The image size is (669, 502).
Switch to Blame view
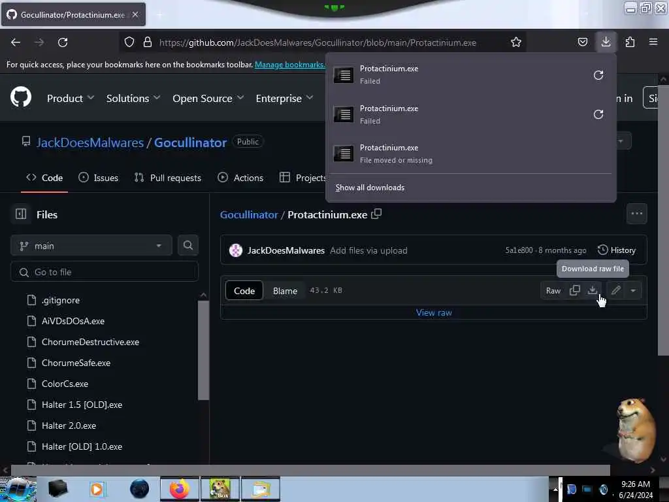pos(285,291)
